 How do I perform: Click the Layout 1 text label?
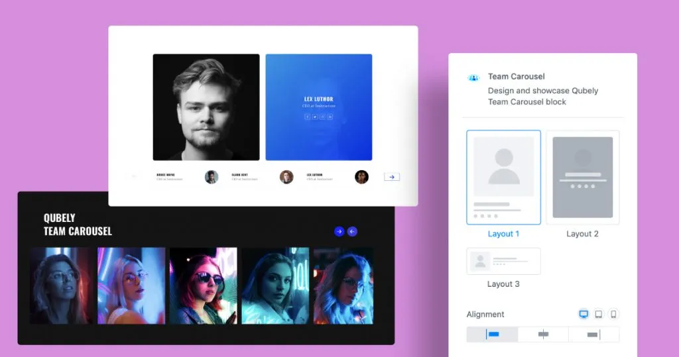pos(503,234)
